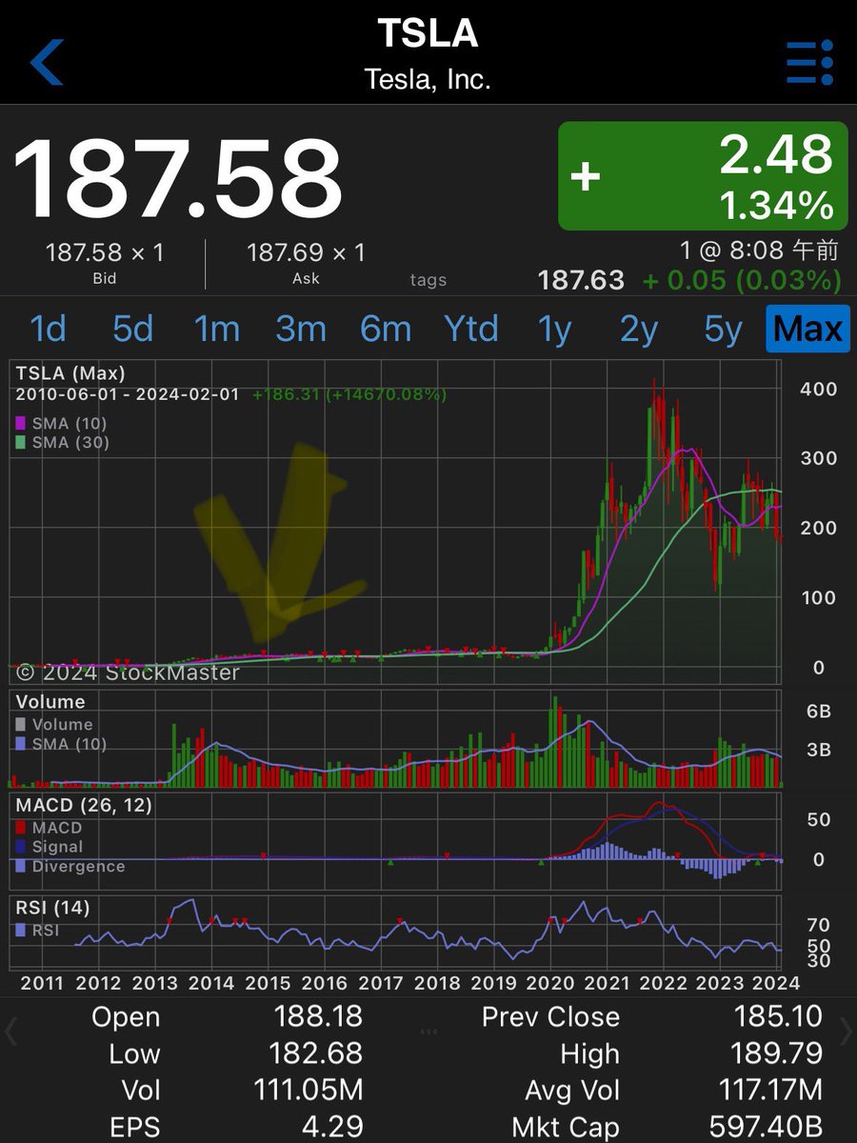Tap the tags field
Viewport: 857px width, 1143px height.
coord(428,279)
